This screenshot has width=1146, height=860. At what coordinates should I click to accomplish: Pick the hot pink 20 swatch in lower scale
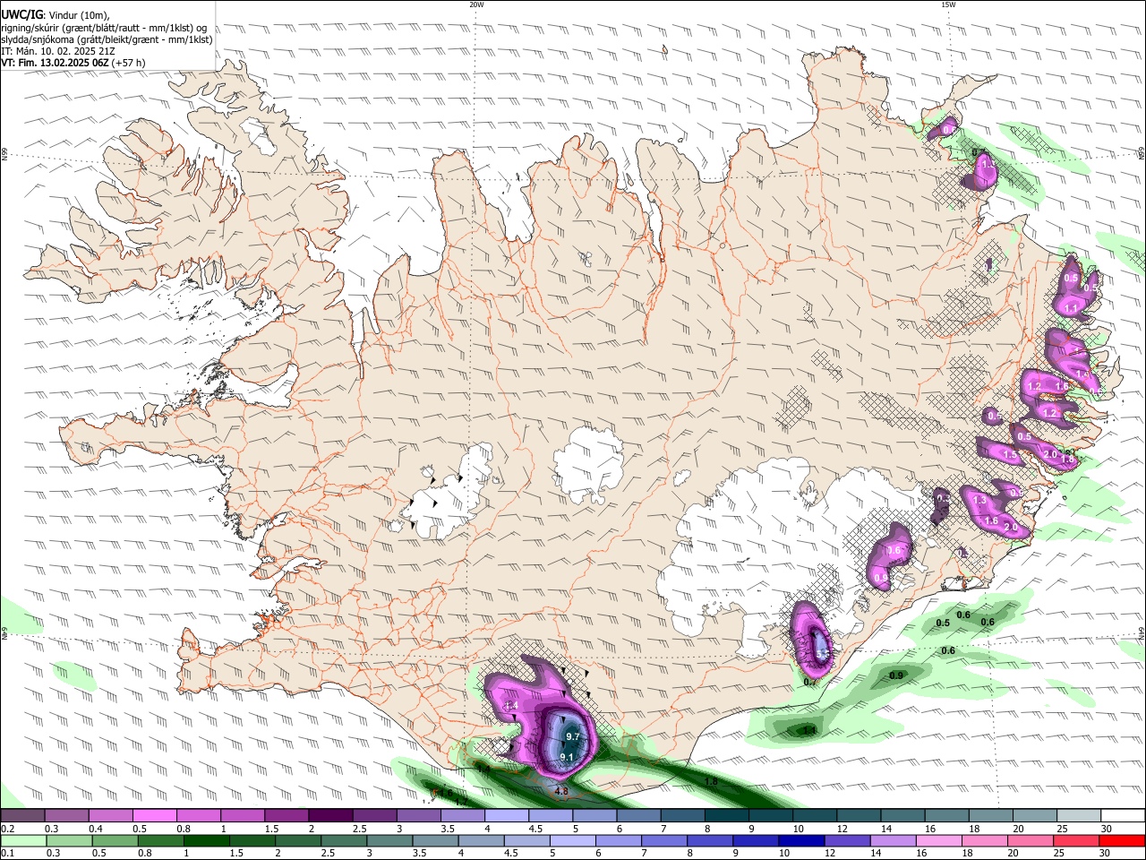[x=1031, y=841]
